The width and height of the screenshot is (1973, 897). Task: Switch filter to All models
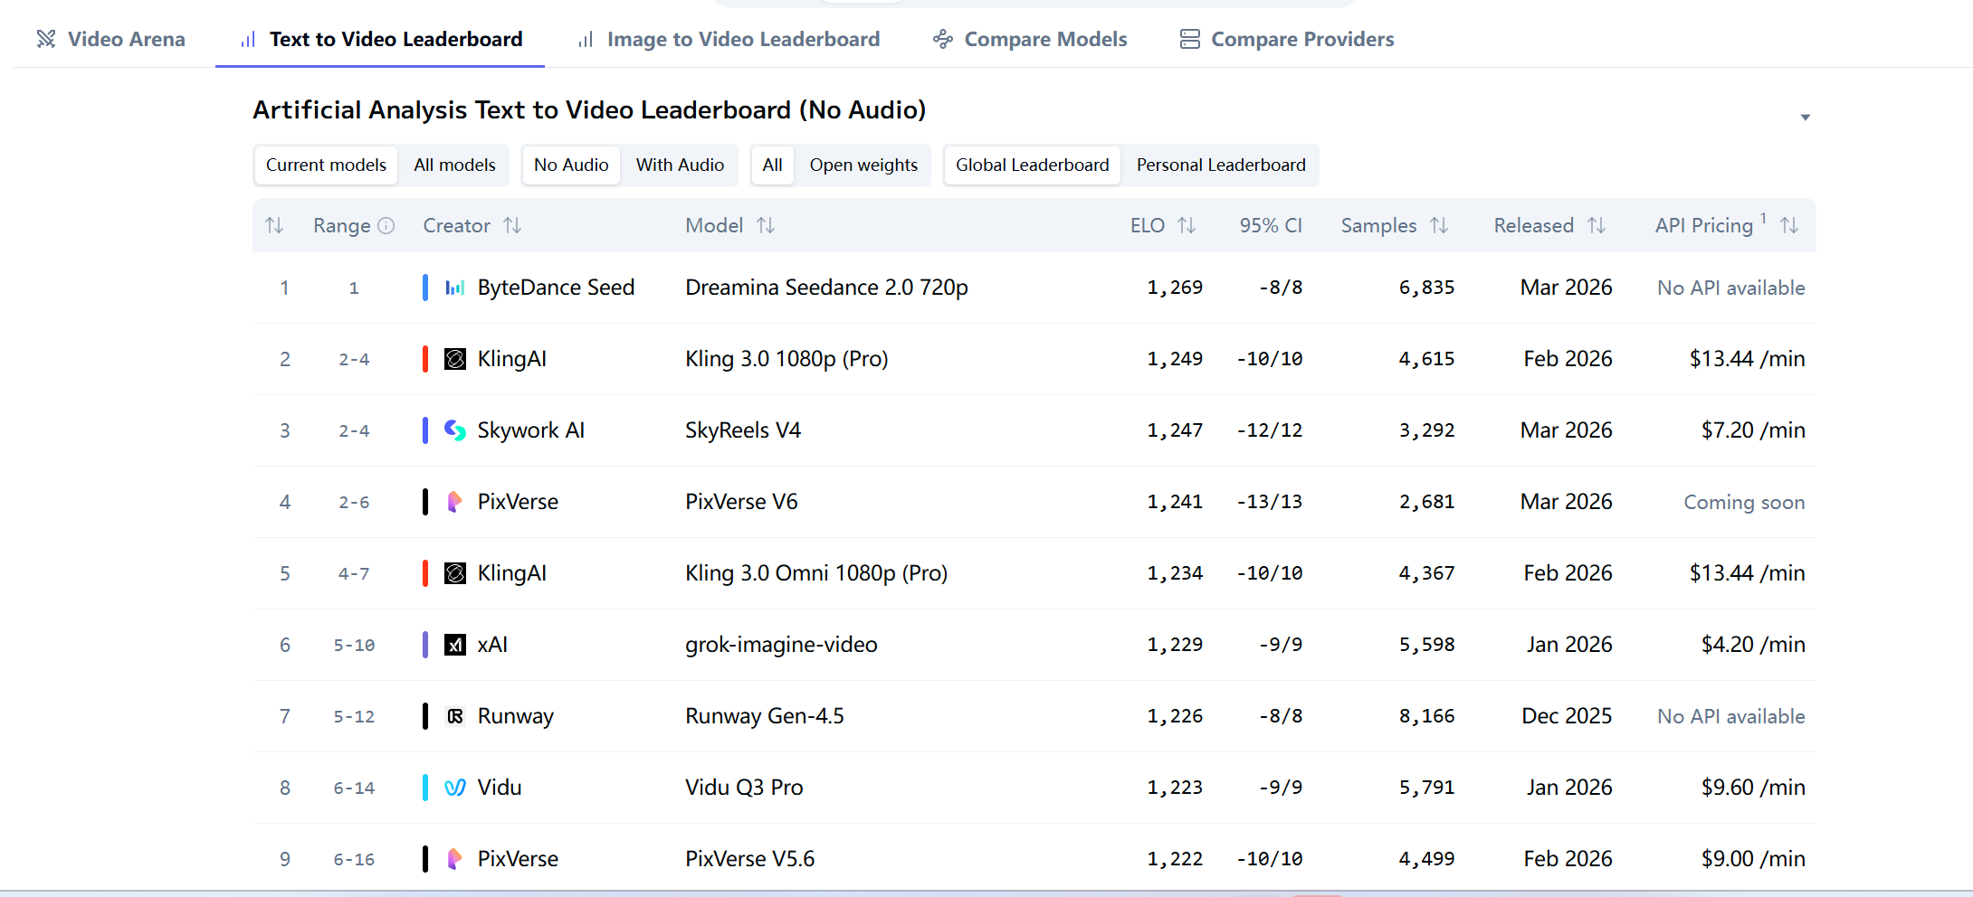454,165
